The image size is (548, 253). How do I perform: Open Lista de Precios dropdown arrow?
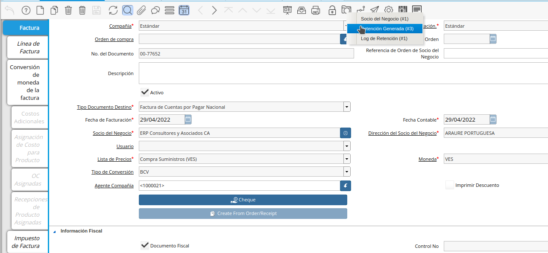point(347,159)
